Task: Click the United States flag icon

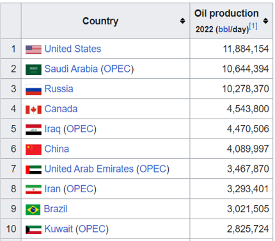Action: click(33, 49)
